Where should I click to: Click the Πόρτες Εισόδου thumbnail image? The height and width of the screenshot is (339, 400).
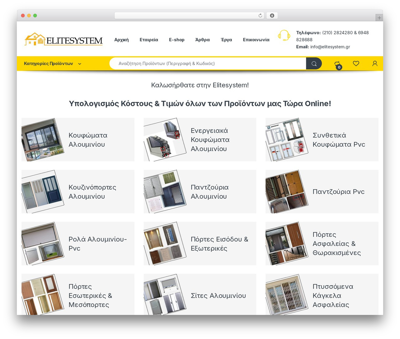pyautogui.click(x=165, y=244)
